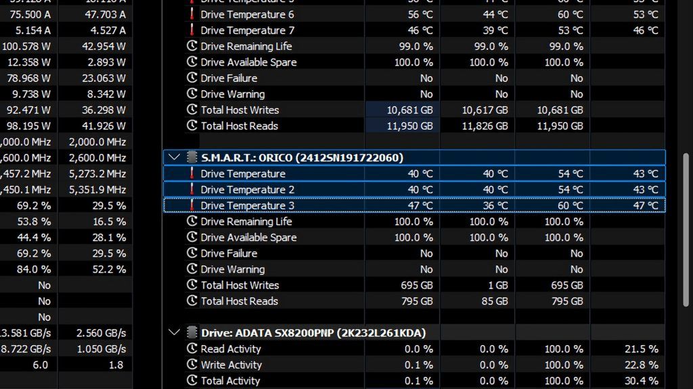Screen dimensions: 693x389
Task: Collapse the Drive: ADATA SX8200PNP group
Action: (x=174, y=332)
